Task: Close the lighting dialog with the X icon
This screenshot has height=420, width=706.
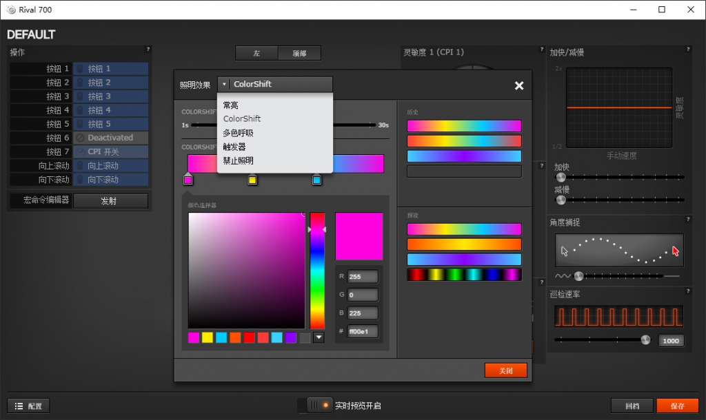Action: pyautogui.click(x=518, y=85)
